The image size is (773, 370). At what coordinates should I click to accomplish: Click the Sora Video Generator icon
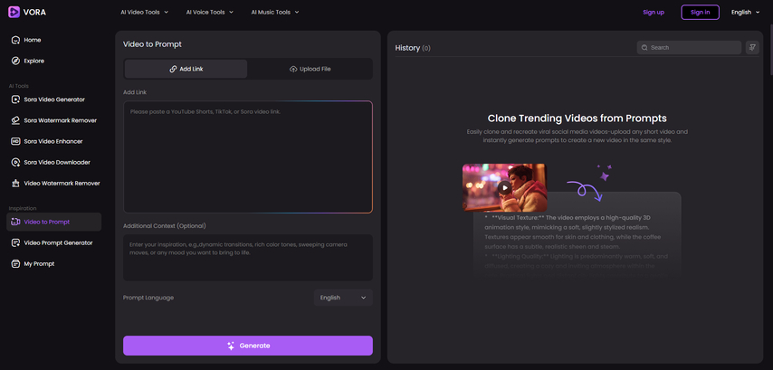click(15, 100)
